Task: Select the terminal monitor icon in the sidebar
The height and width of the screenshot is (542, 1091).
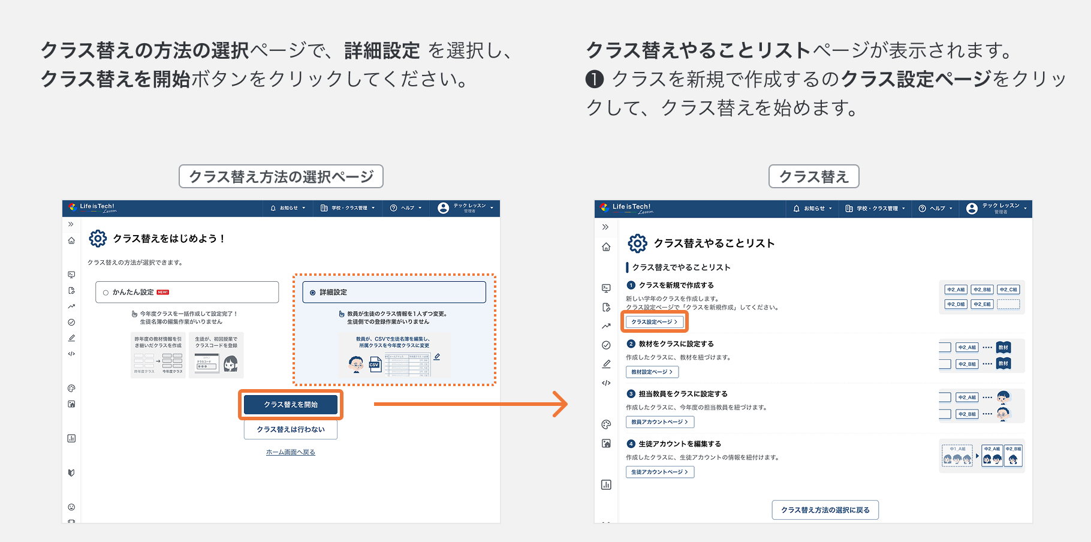Action: [71, 275]
